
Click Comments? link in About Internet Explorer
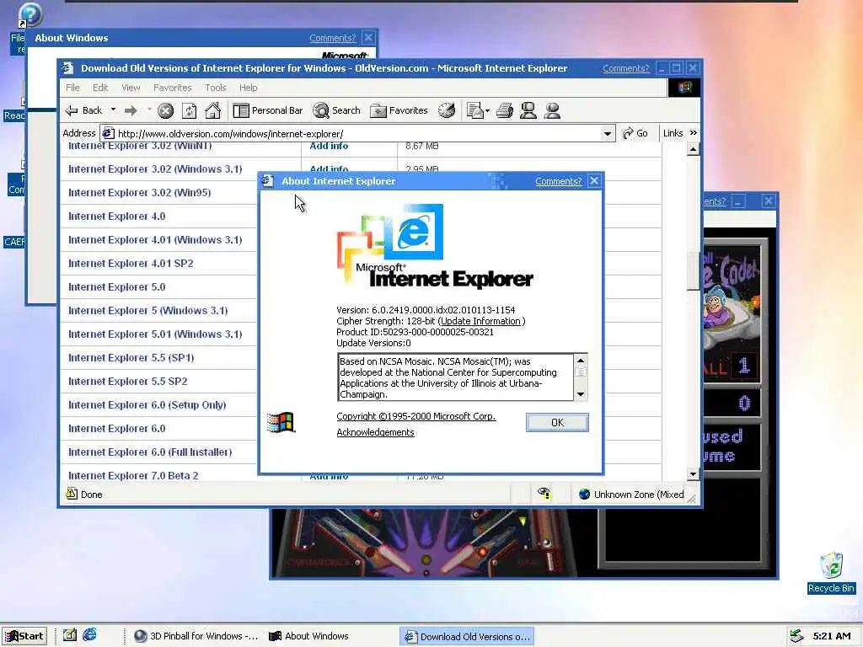pos(558,181)
